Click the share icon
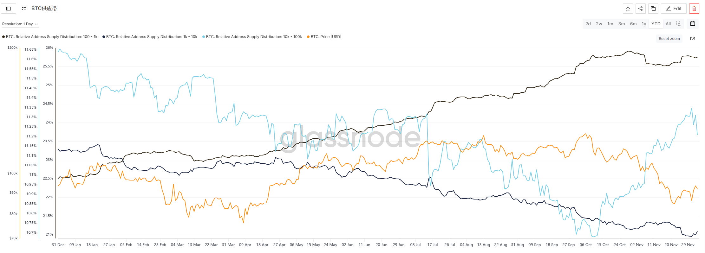Screen dimensions: 705x253 coord(641,9)
